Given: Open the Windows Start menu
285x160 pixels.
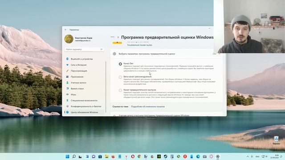Looking at the screenshot, I should (67, 156).
